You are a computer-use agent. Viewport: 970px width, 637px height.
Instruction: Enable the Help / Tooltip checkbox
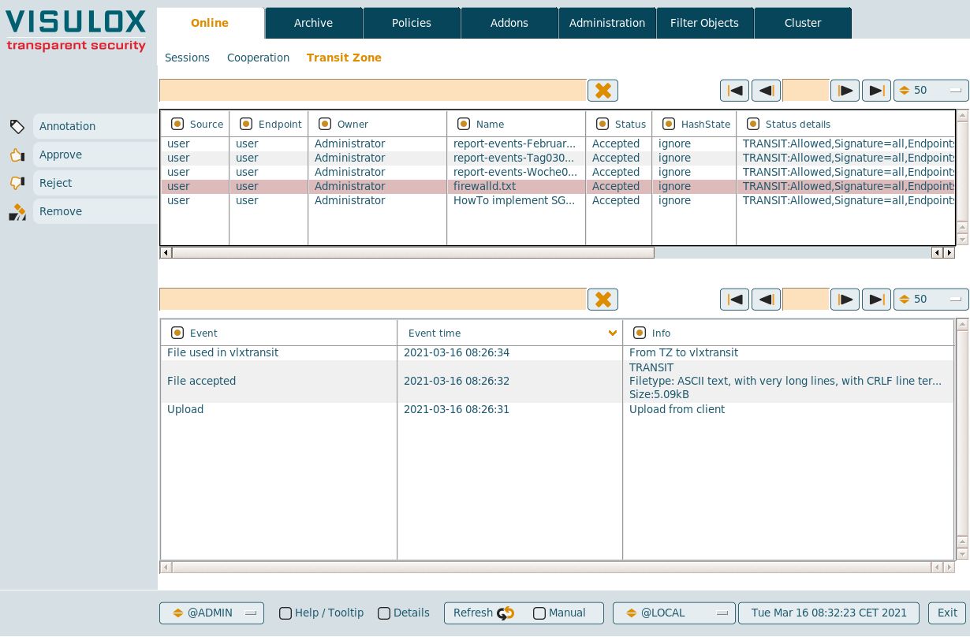coord(285,613)
